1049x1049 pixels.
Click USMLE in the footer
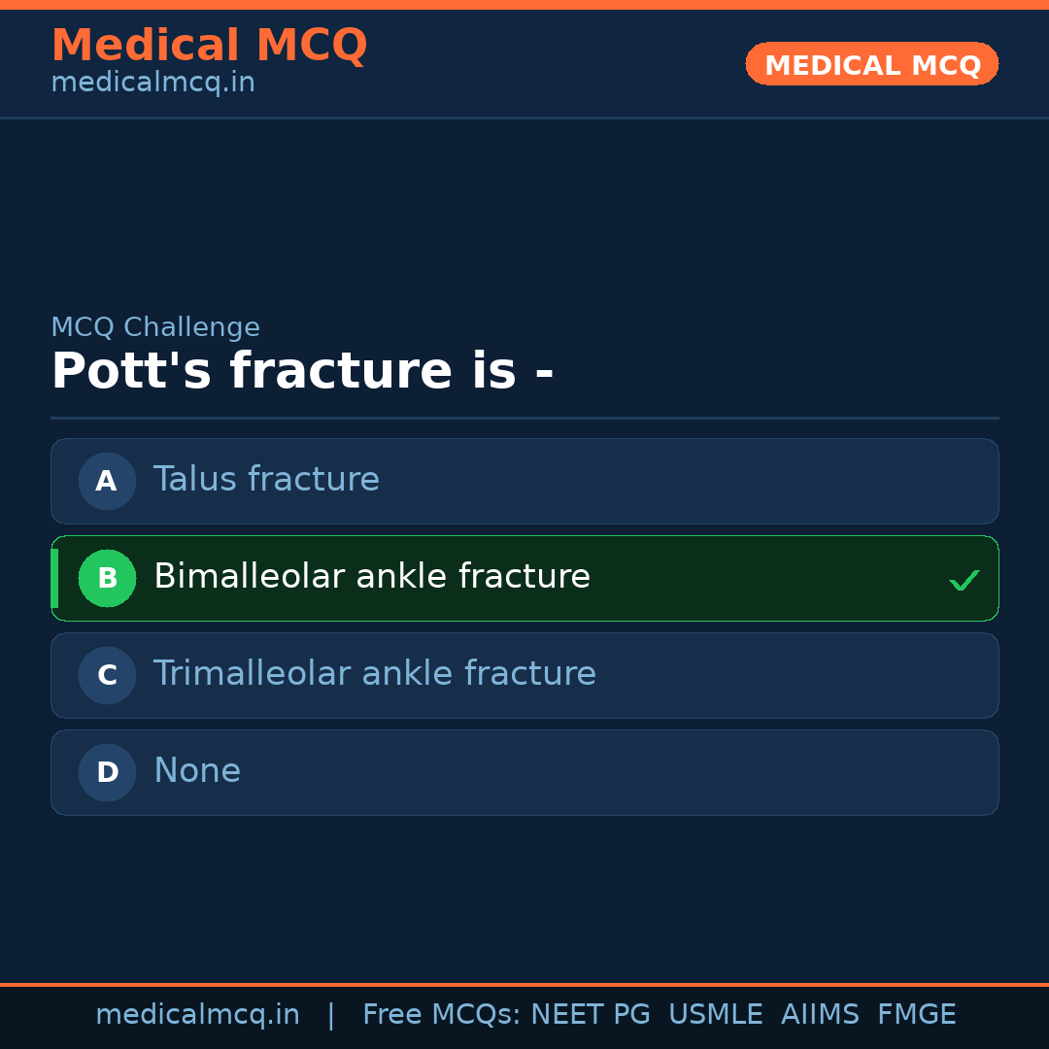(x=715, y=1015)
